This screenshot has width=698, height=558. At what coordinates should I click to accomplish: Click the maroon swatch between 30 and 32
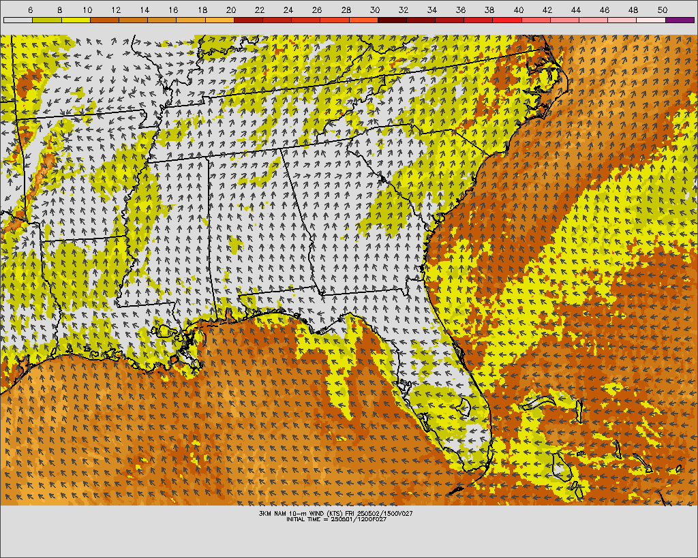pos(392,20)
